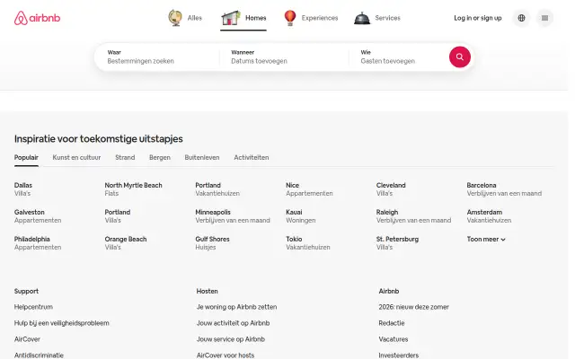Open Philadelphia Appartementen link
575x359 pixels.
pos(38,243)
